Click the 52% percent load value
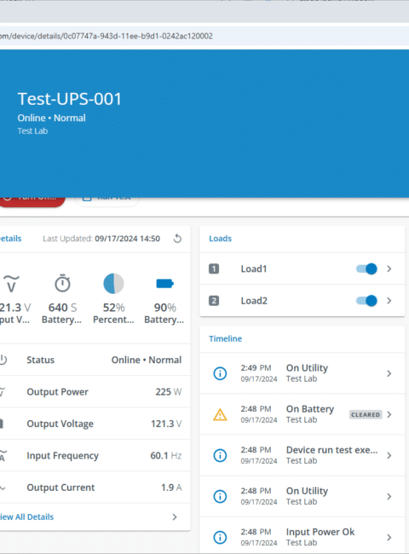 [113, 308]
